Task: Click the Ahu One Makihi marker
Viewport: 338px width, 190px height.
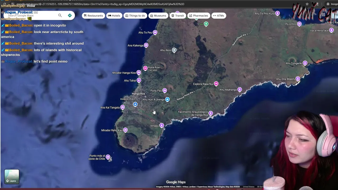Action: click(x=298, y=79)
